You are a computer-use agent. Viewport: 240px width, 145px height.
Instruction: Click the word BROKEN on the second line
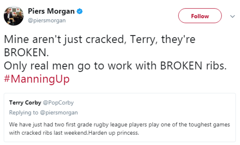click(x=26, y=53)
